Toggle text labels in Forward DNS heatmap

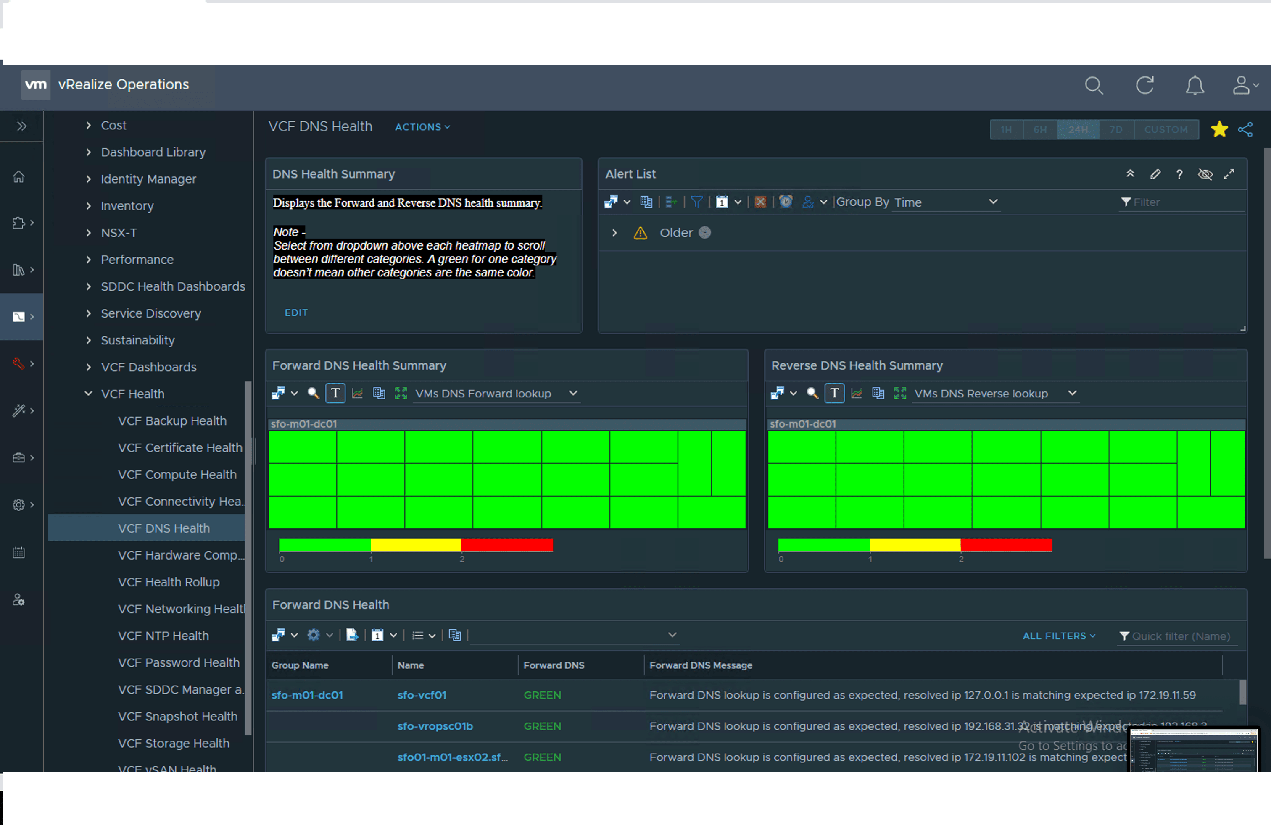pyautogui.click(x=335, y=394)
